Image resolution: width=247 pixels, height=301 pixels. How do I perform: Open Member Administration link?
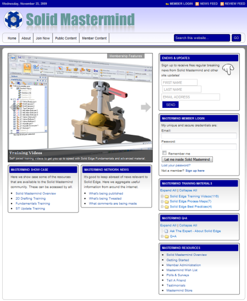tap(184, 265)
